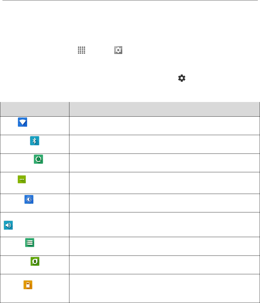Click the green Data usage circle icon

pos(38,159)
